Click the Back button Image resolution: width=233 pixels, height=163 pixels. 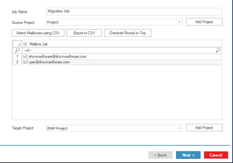pos(160,155)
